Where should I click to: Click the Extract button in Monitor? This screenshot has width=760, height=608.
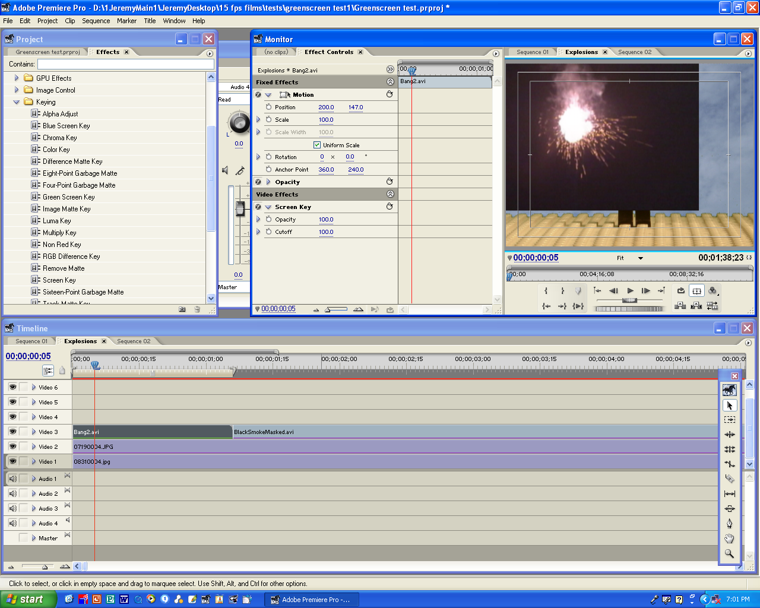click(x=697, y=306)
